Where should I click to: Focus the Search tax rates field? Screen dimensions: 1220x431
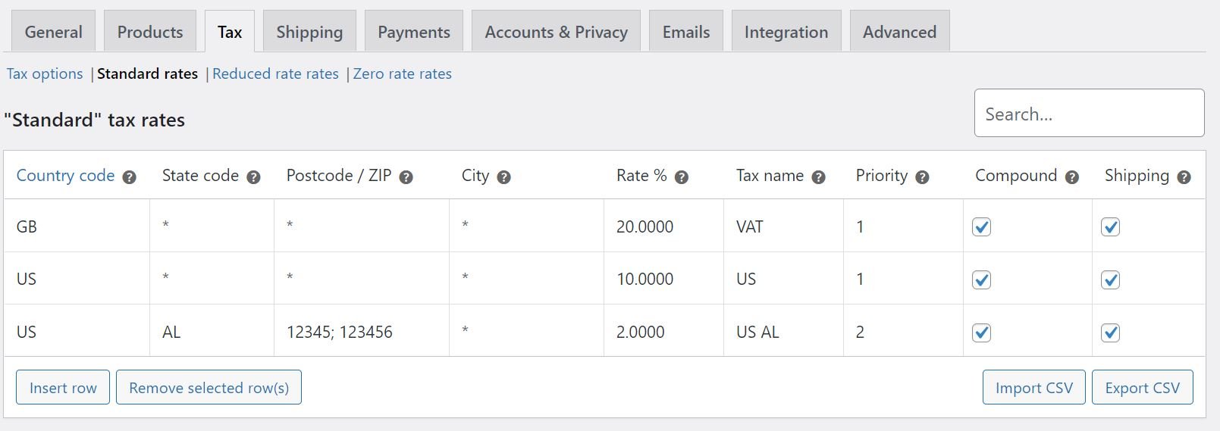pos(1089,113)
